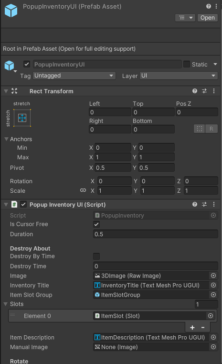This screenshot has width=222, height=364.
Task: Open Popup Inventory UI script context menu
Action: [x=214, y=204]
